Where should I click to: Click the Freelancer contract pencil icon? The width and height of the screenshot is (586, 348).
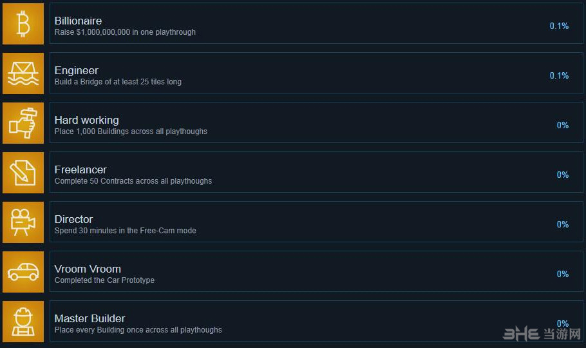click(x=23, y=173)
